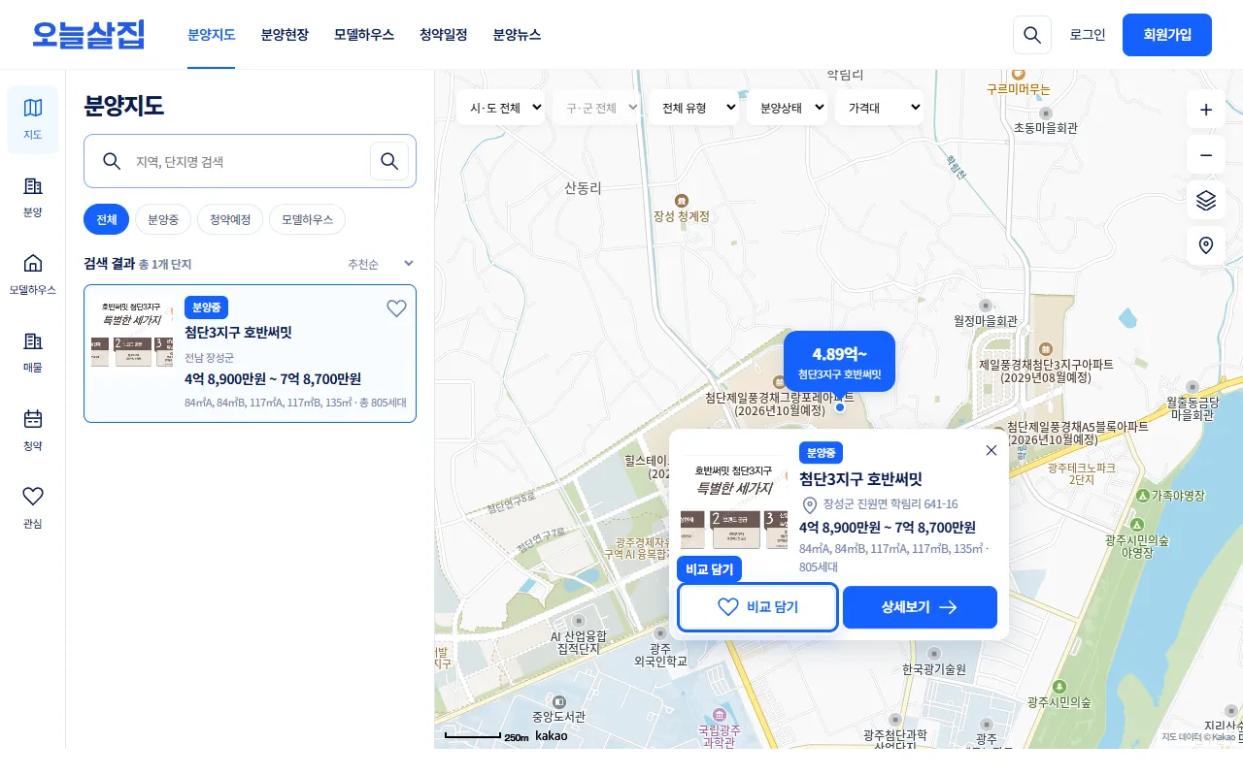Open the 청약 calendar sidebar icon

(33, 430)
